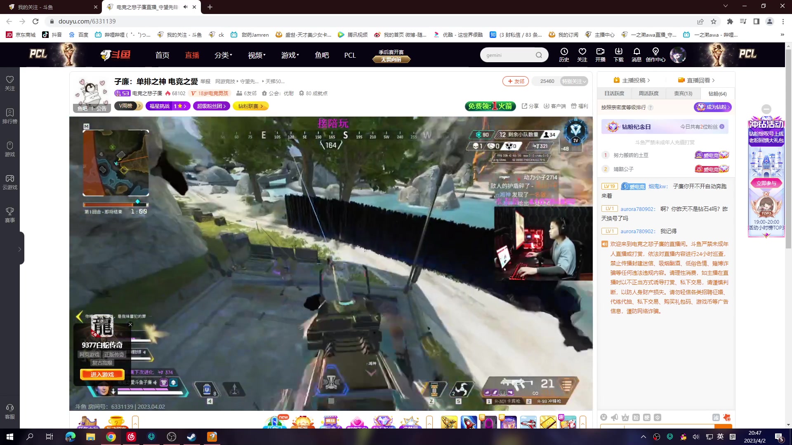The image size is (792, 445).
Task: Open PCL in the nav bar
Action: click(350, 55)
